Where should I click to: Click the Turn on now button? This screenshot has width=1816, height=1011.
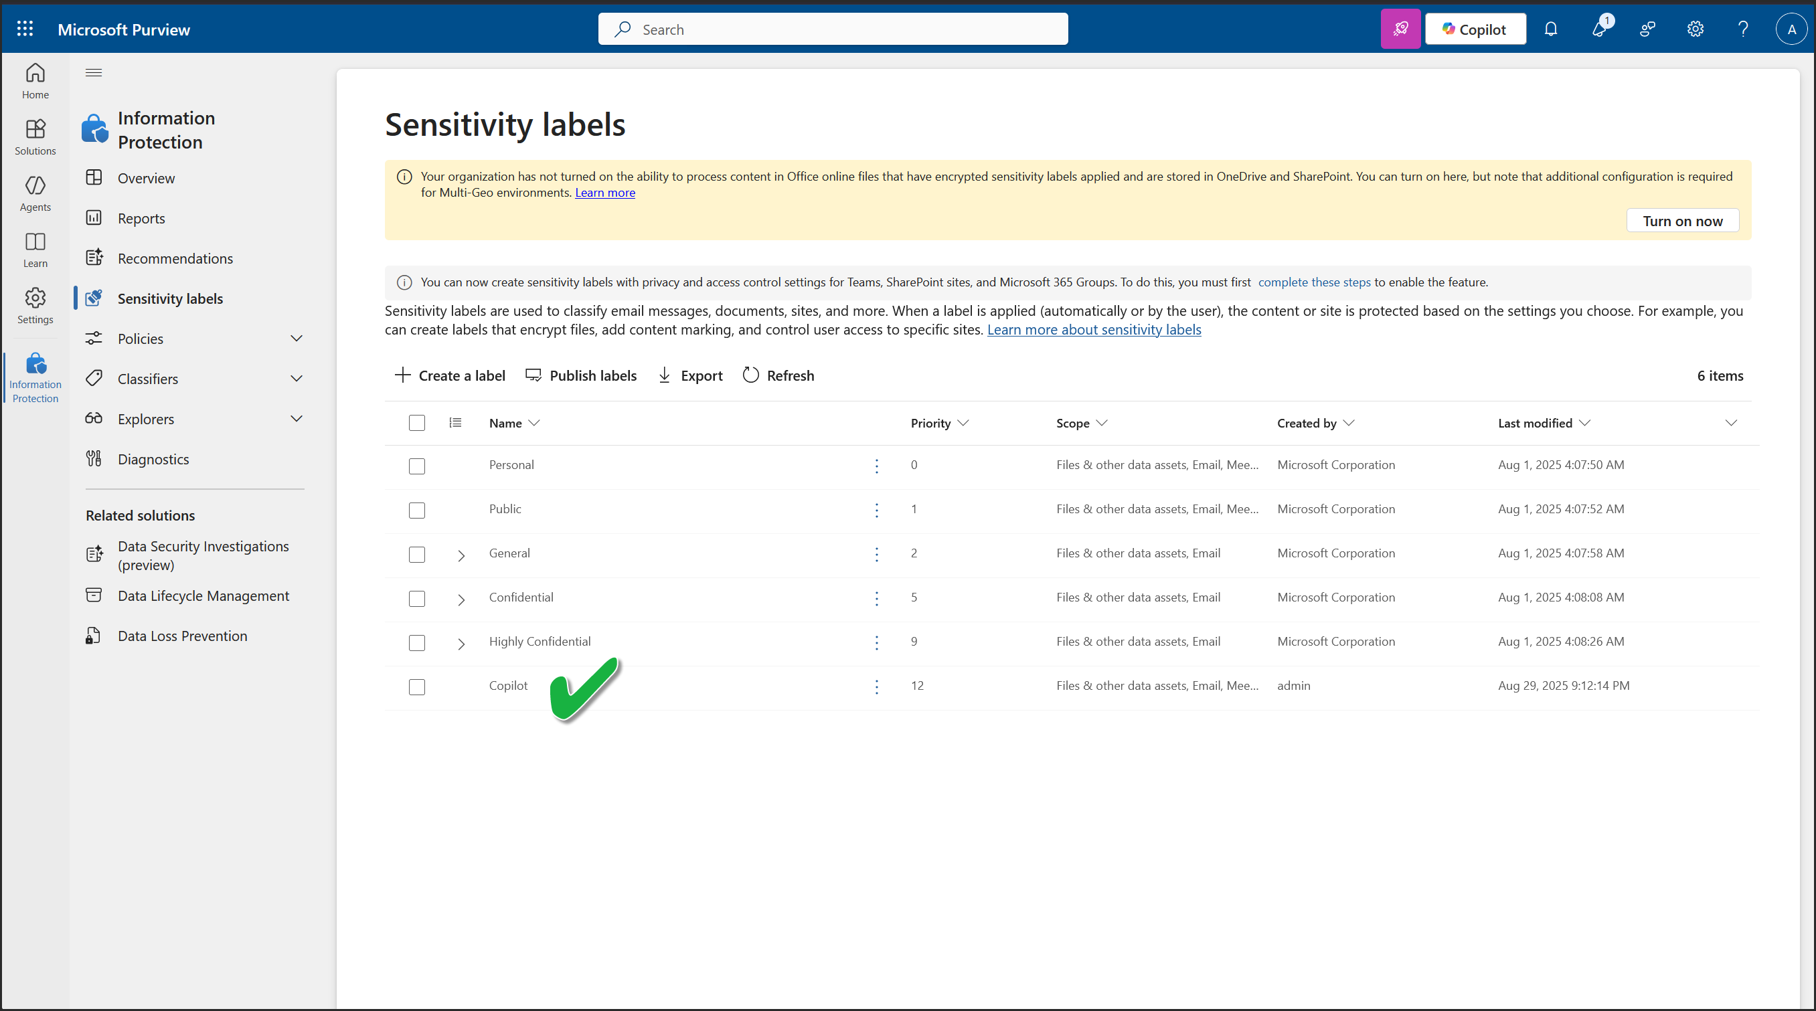tap(1682, 221)
